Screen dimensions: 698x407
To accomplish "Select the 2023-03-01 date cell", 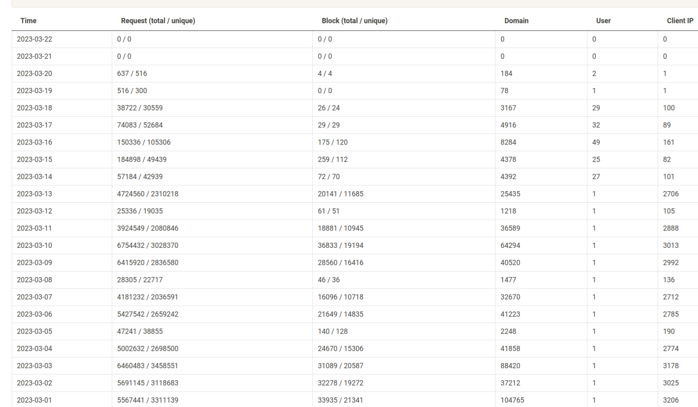I will 34,400.
